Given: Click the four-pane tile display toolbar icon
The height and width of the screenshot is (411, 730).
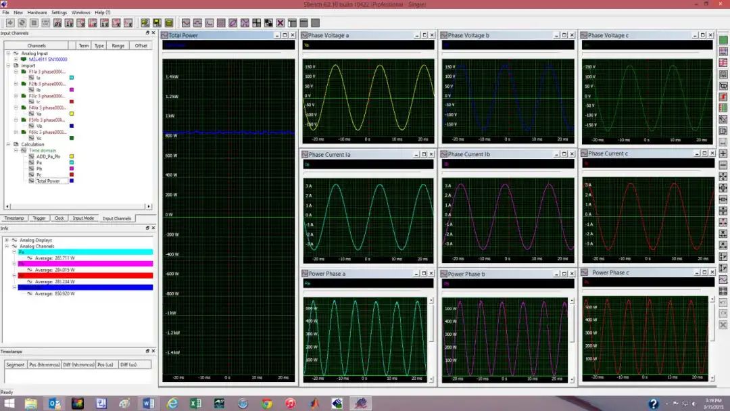Looking at the screenshot, I should click(x=255, y=24).
